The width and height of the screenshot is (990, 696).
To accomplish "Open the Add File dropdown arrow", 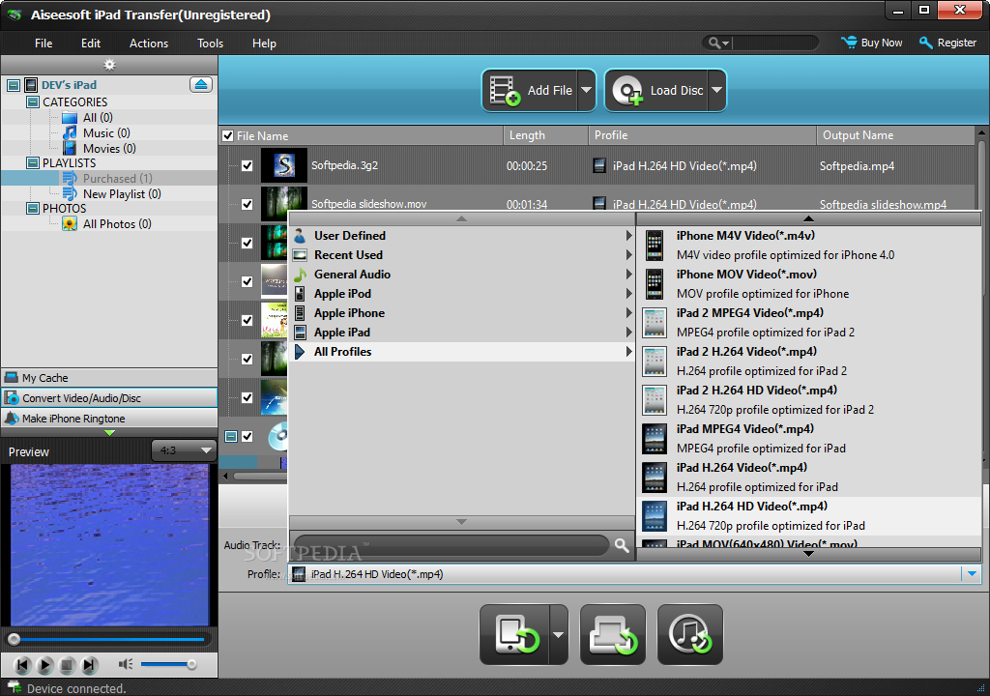I will pos(587,90).
